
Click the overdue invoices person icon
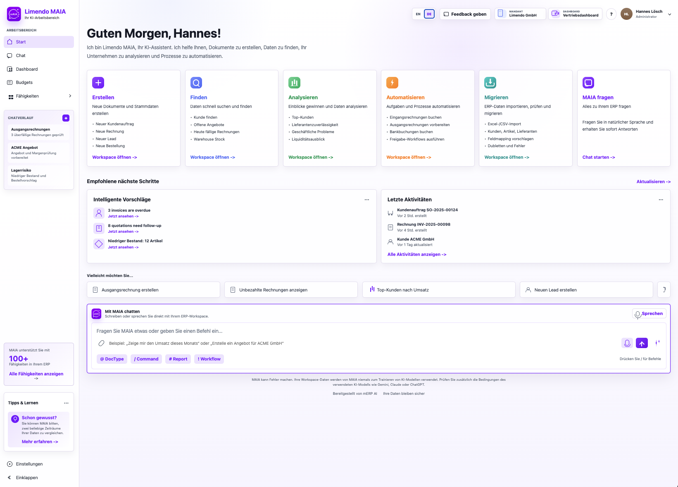pyautogui.click(x=99, y=213)
